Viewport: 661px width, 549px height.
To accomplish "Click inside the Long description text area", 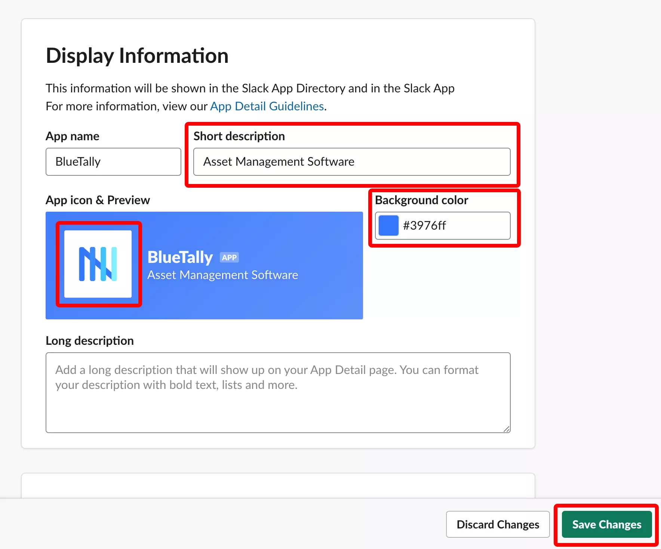I will 278,393.
